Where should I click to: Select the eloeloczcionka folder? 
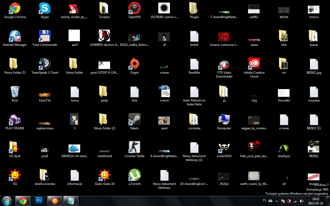click(x=45, y=175)
